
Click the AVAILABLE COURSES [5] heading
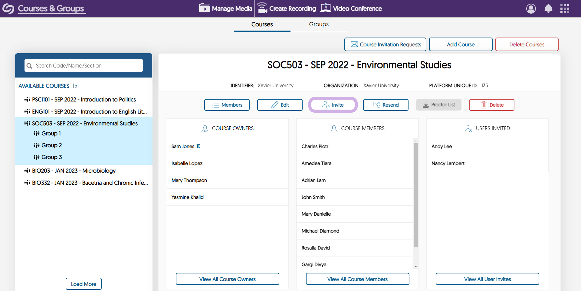coord(49,86)
